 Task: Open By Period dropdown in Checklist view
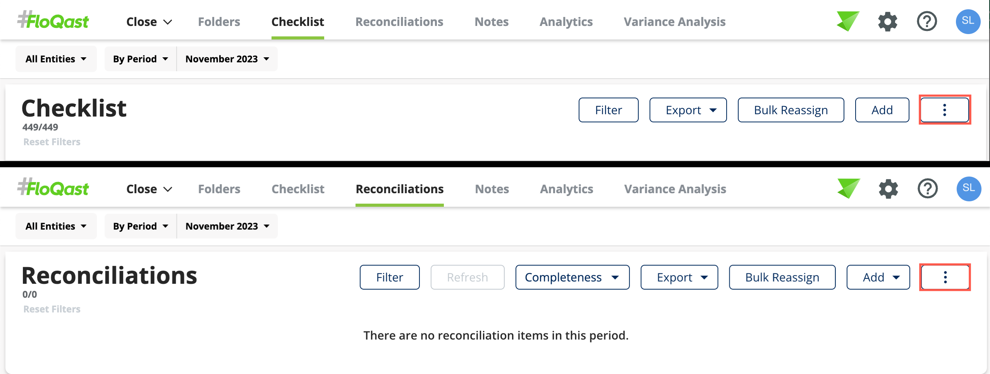click(140, 59)
